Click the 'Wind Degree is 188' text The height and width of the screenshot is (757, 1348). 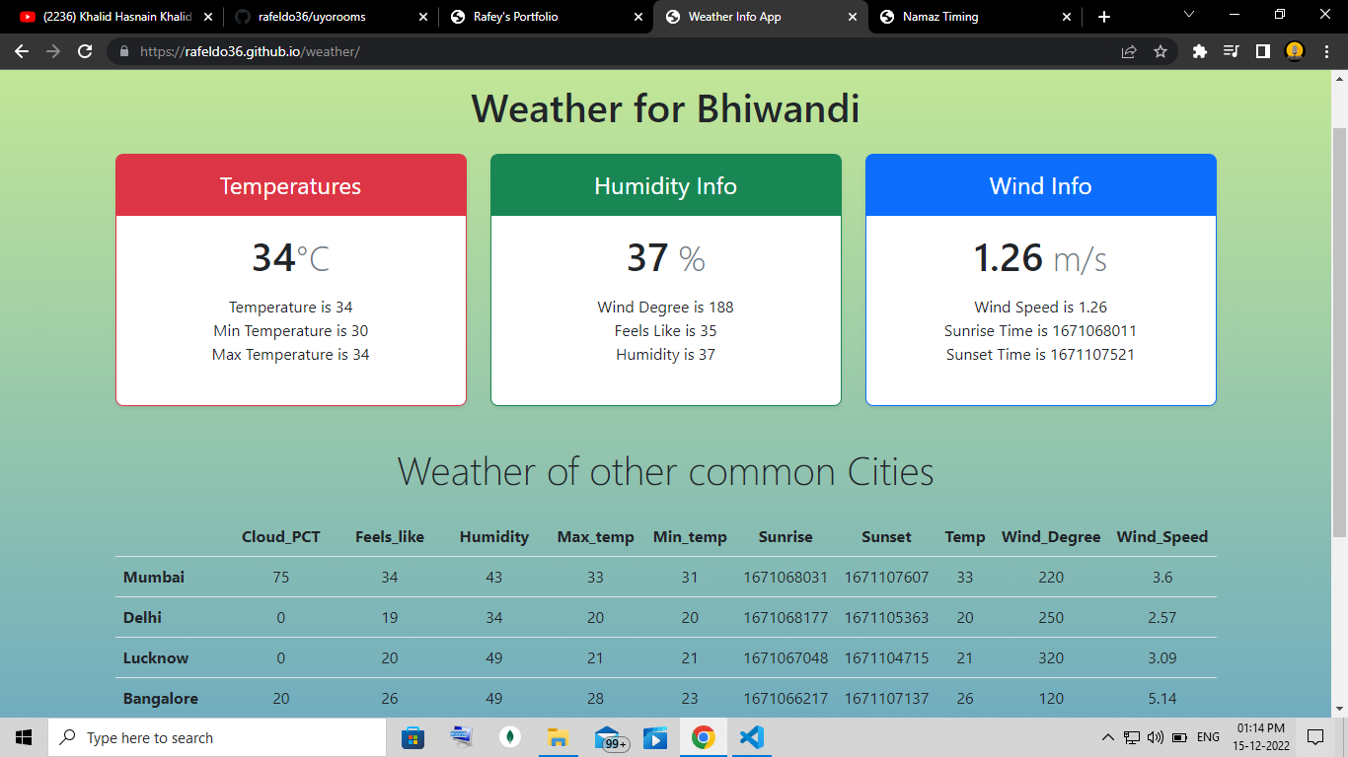point(666,308)
